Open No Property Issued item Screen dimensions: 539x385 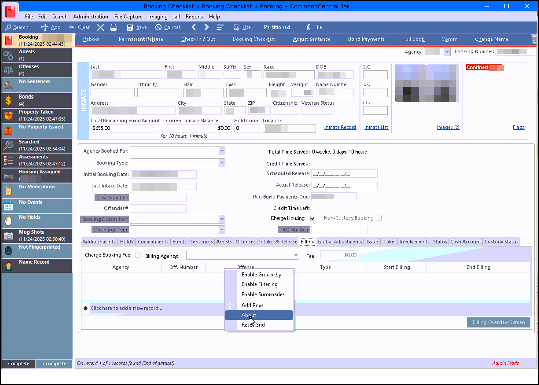coord(37,131)
